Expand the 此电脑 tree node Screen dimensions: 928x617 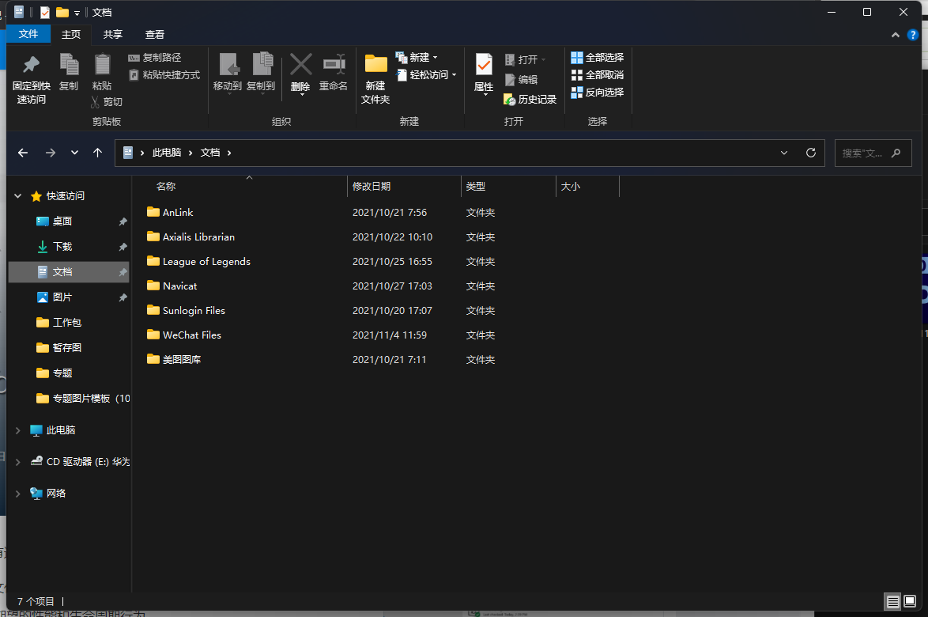click(x=17, y=430)
